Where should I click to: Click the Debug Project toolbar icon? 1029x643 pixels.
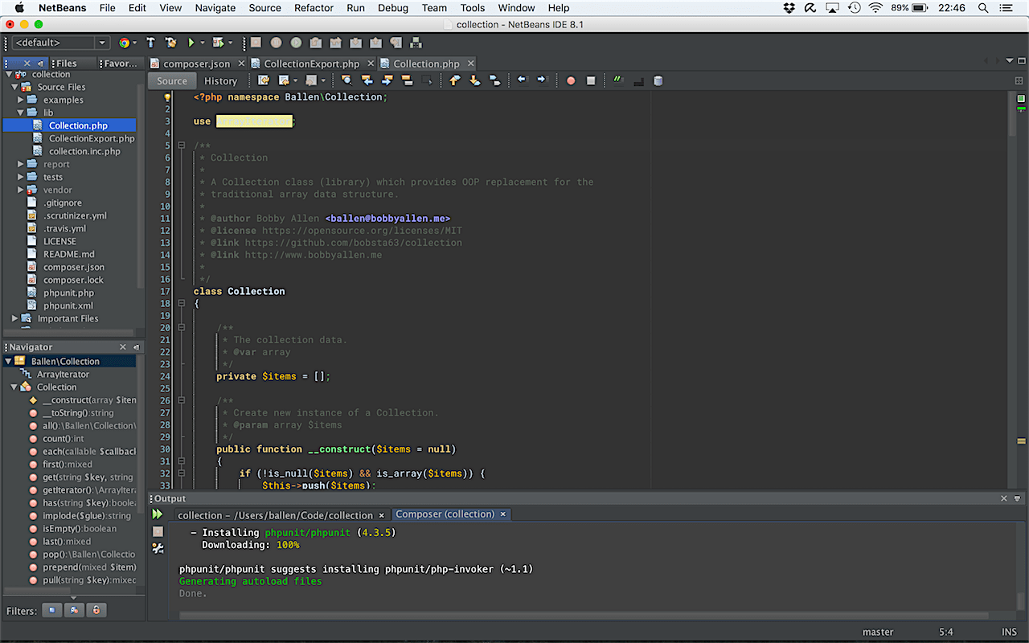coord(217,43)
